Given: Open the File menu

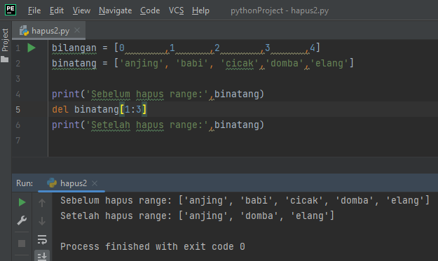Looking at the screenshot, I should 34,10.
